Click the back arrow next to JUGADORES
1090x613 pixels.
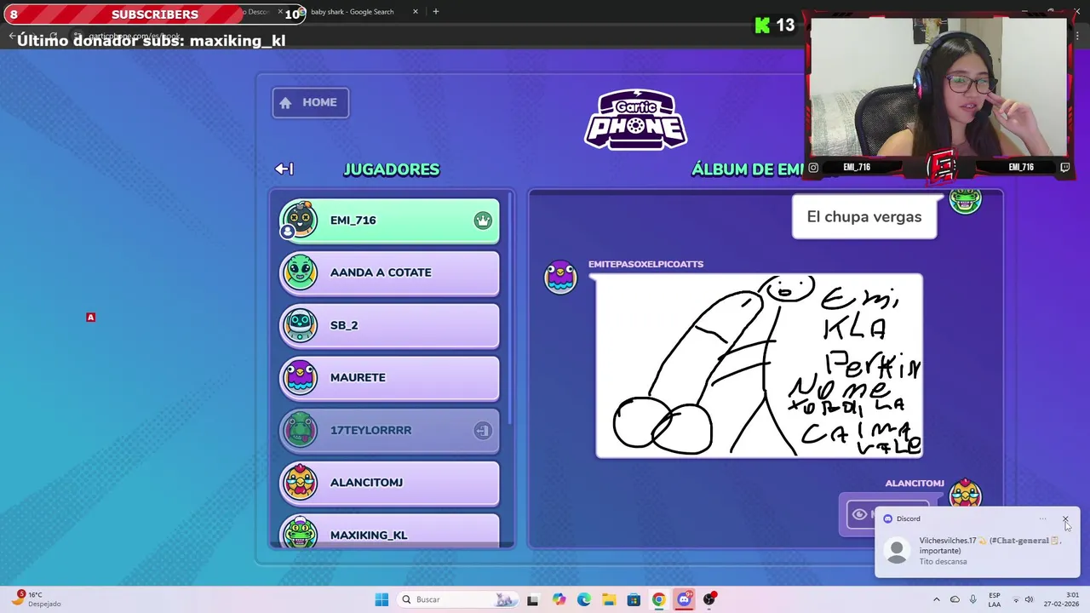click(284, 169)
